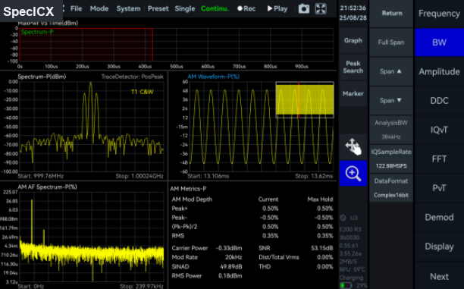Go to Next menu page
This screenshot has height=289, width=464.
point(439,277)
